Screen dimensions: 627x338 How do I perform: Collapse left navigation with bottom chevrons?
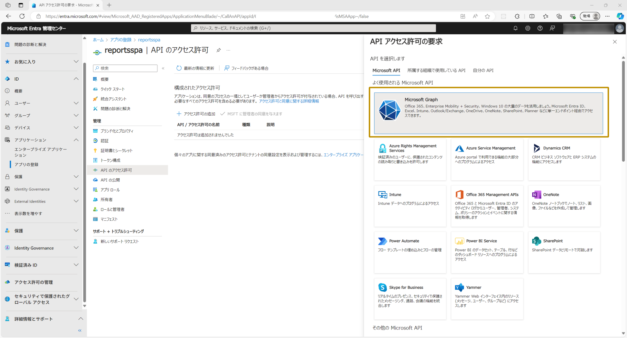(x=80, y=330)
